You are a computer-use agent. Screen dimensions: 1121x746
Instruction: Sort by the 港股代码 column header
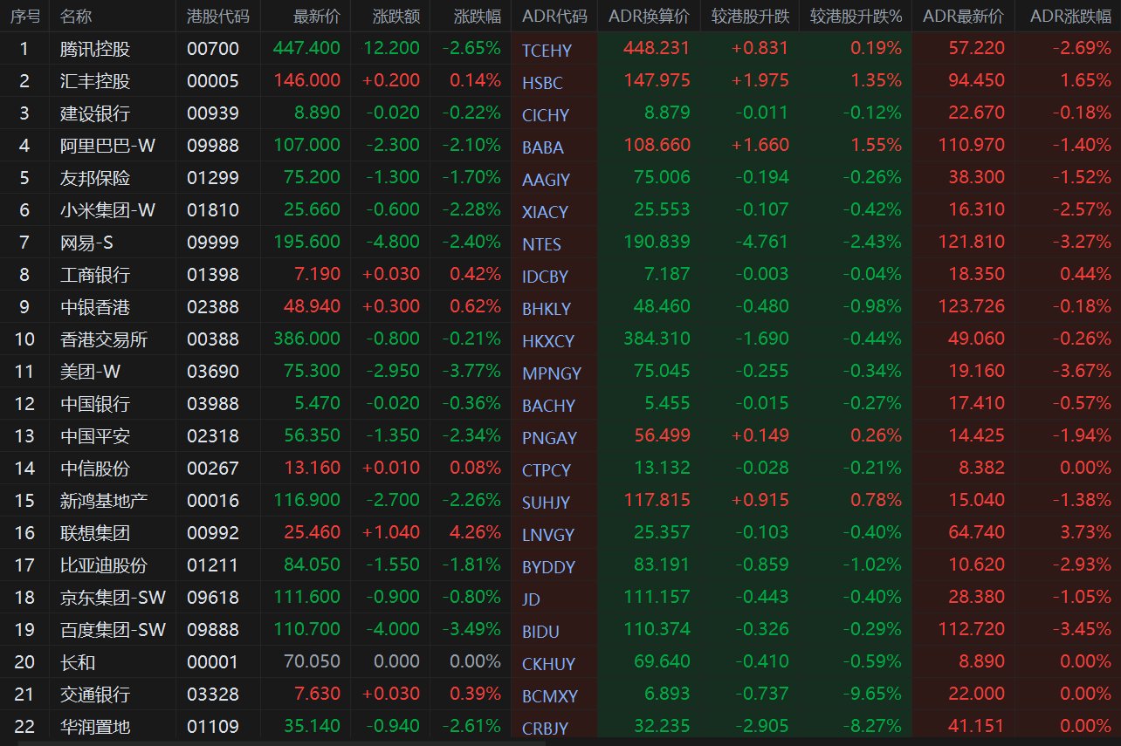[x=217, y=16]
